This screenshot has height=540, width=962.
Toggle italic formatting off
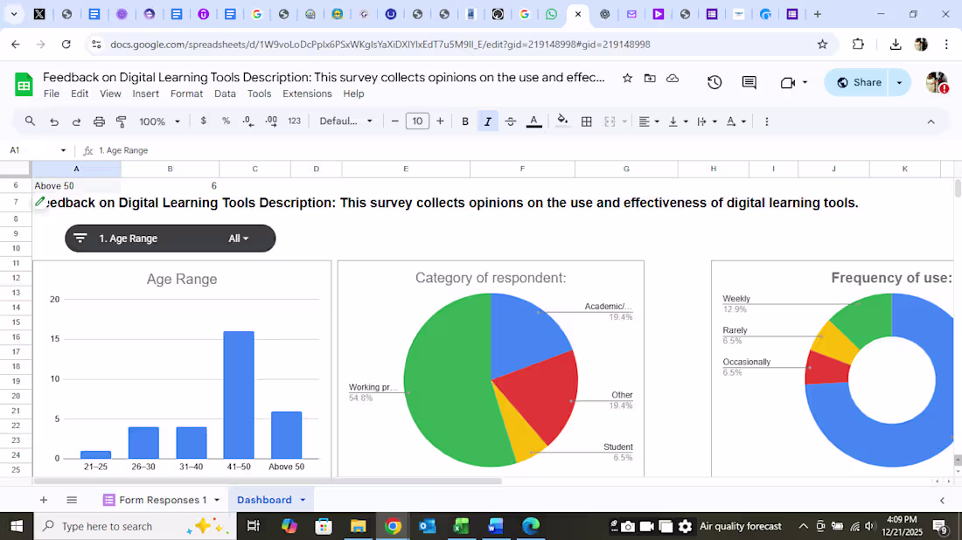tap(487, 121)
